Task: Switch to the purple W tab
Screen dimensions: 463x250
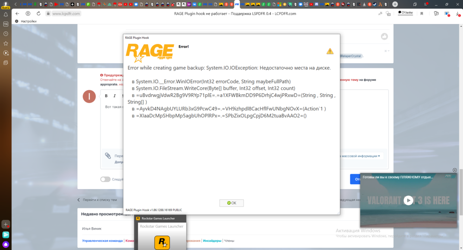Action: (x=189, y=4)
